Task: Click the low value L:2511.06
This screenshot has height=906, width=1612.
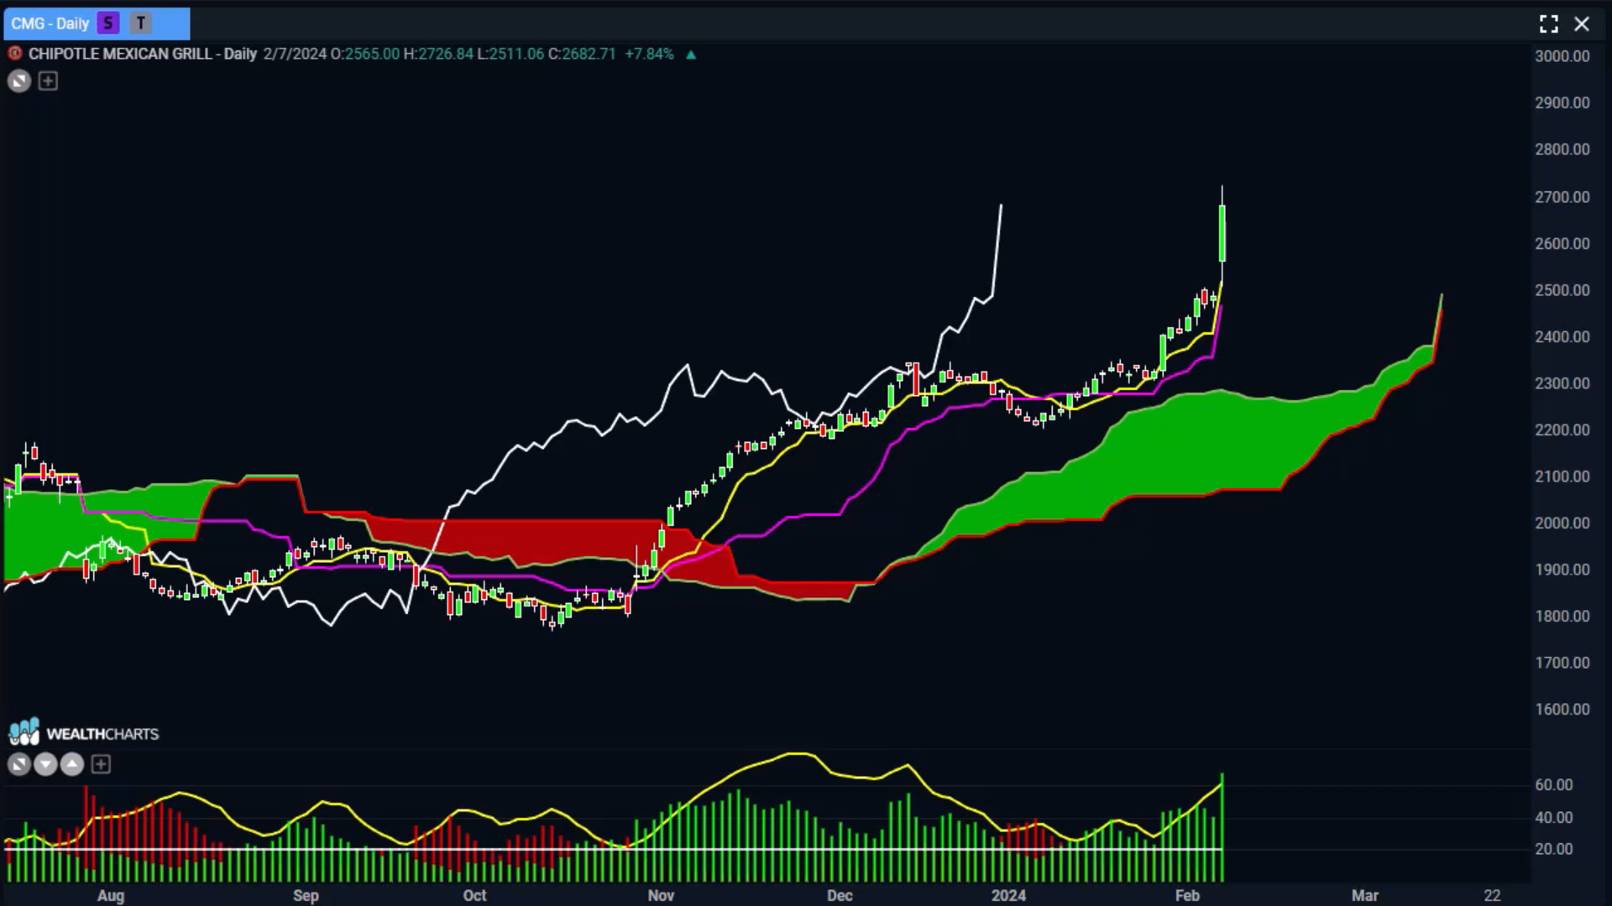Action: click(510, 54)
